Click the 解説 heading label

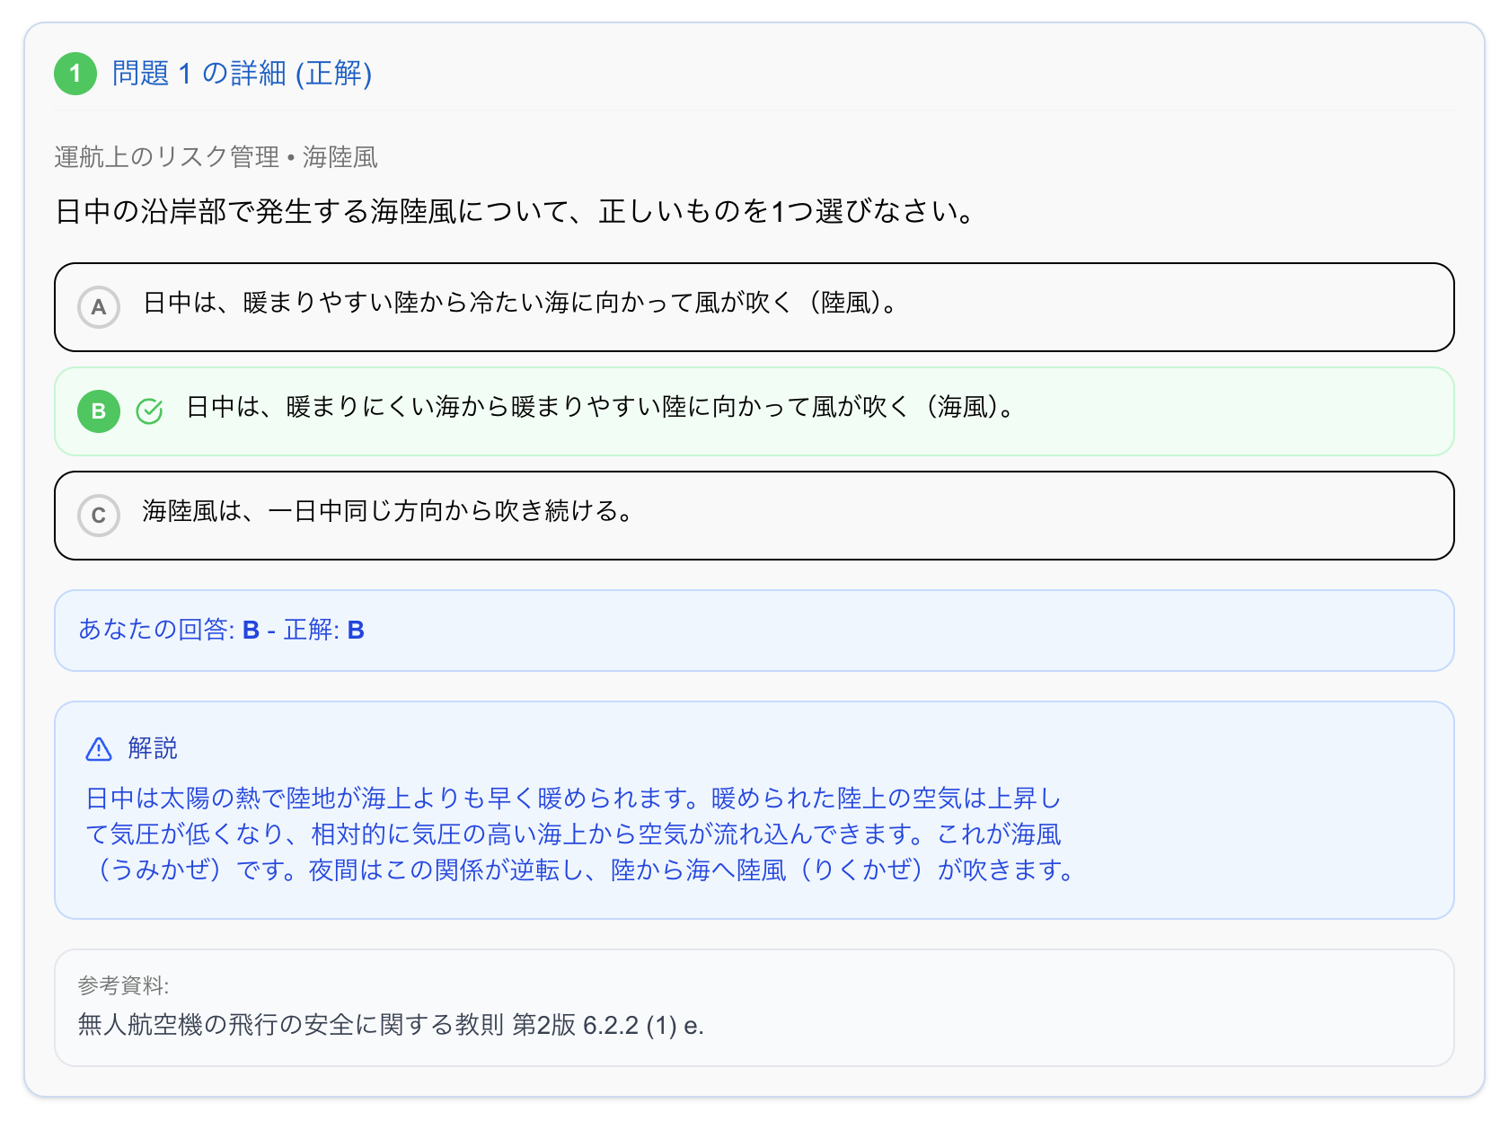pyautogui.click(x=153, y=748)
